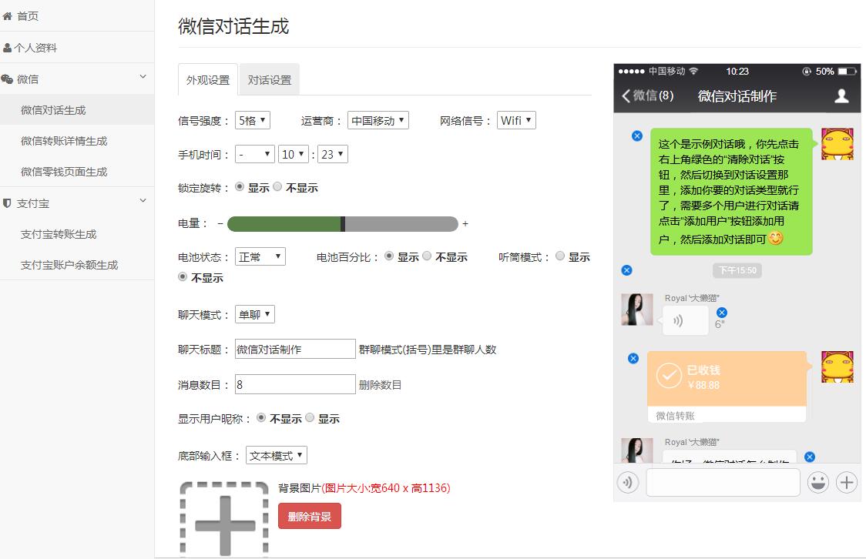Open the 网络信号 Wifi dropdown
The width and height of the screenshot is (866, 559).
(x=516, y=120)
